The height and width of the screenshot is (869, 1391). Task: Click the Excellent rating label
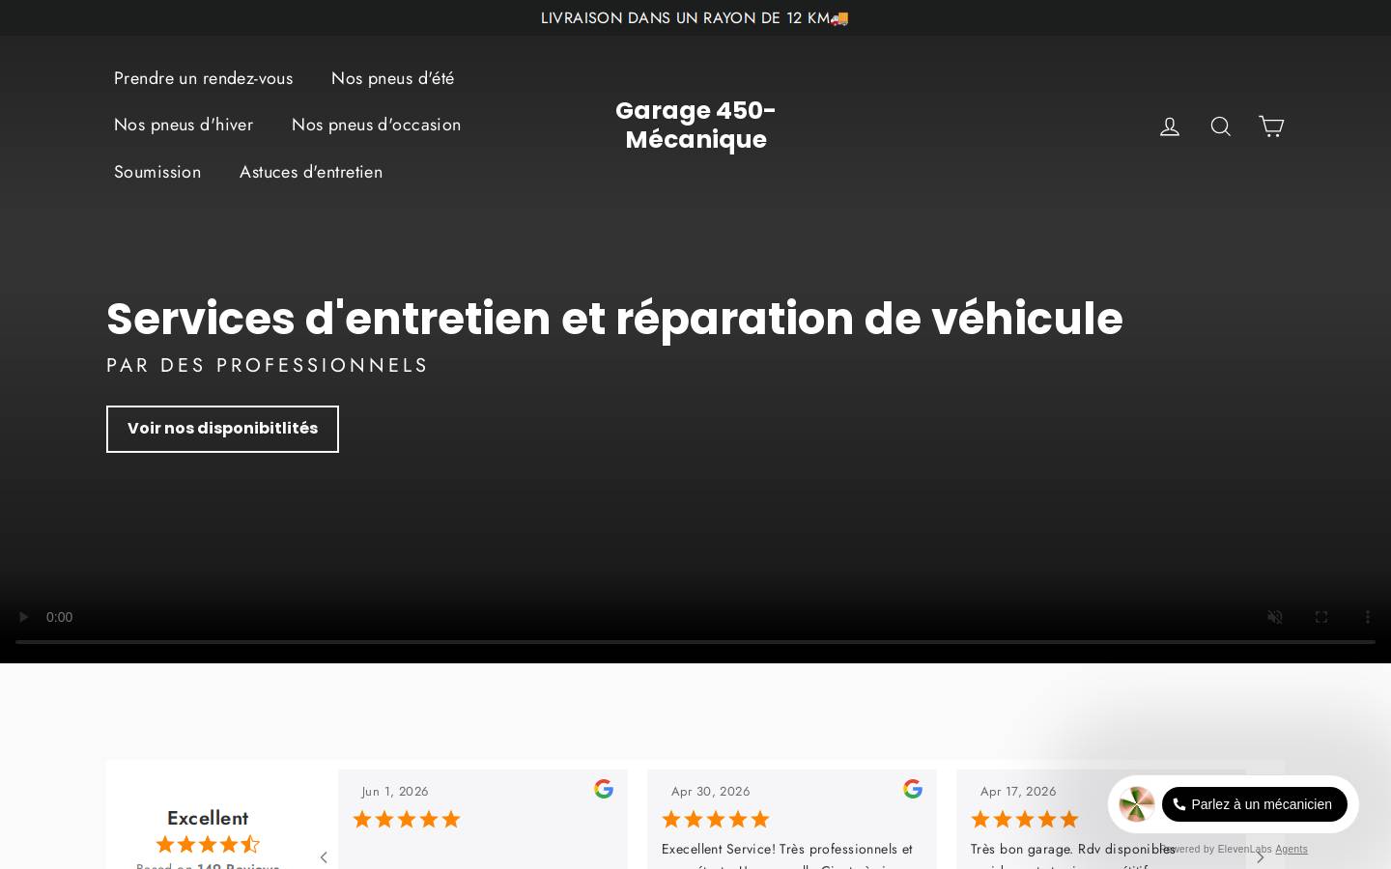coord(208,818)
